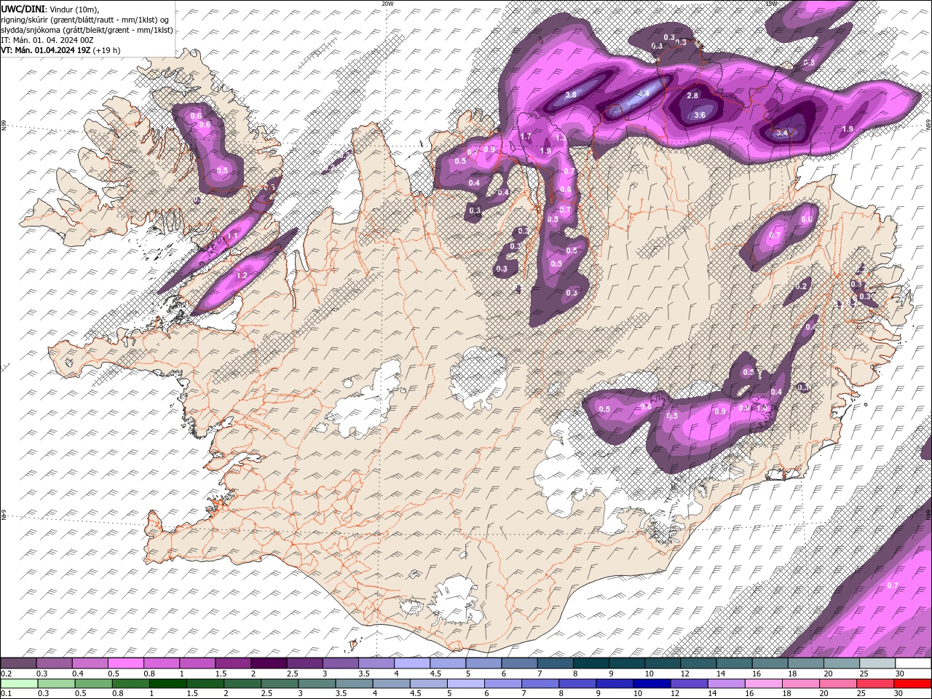Click the valid time 'VT: Mán. 01.04.2024 19Z'
This screenshot has height=699, width=932.
coord(45,50)
